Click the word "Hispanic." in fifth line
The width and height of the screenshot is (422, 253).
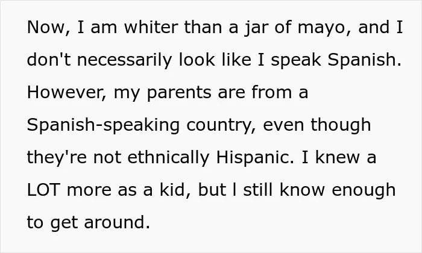tap(255, 158)
